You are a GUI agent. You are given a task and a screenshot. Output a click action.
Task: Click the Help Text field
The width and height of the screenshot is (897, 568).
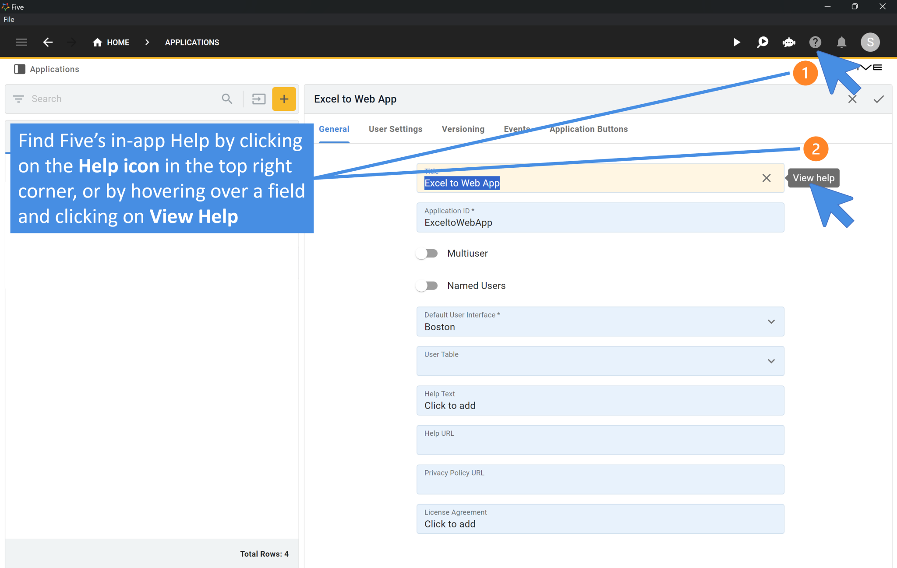(x=600, y=401)
